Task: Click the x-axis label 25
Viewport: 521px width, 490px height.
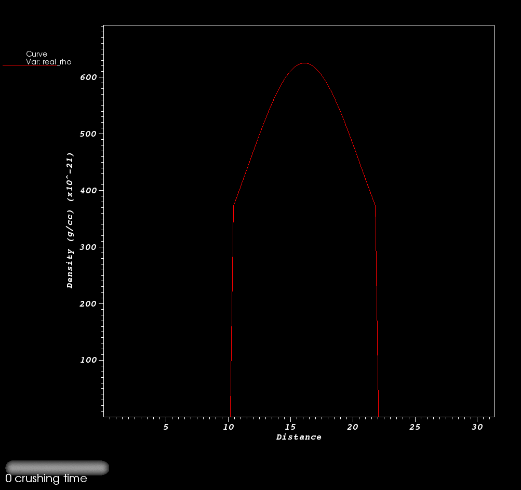Action: click(x=415, y=427)
